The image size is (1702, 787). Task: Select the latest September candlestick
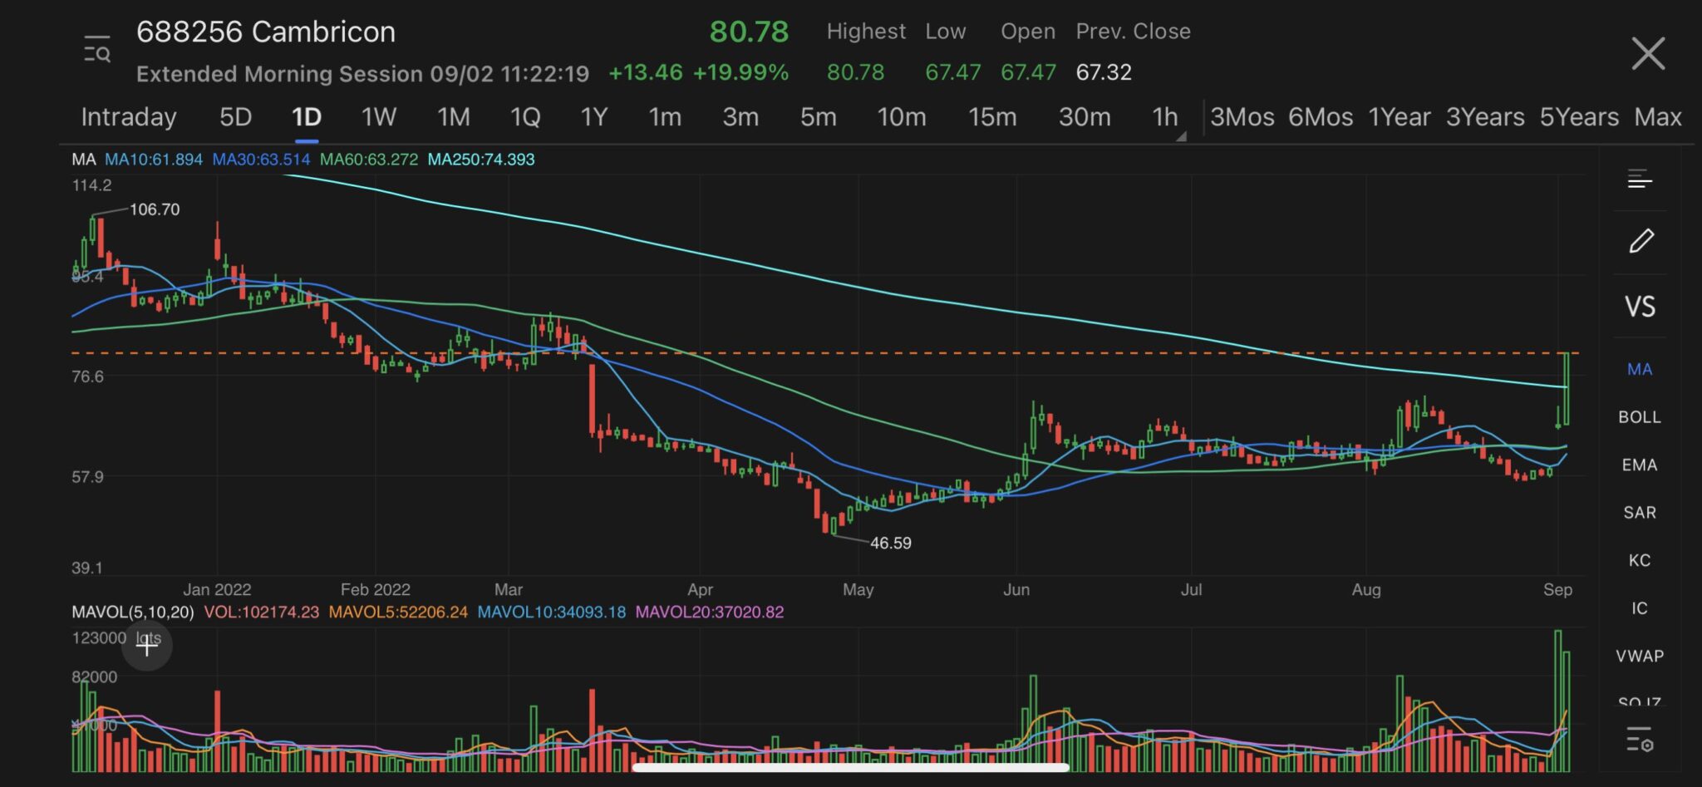(x=1567, y=388)
